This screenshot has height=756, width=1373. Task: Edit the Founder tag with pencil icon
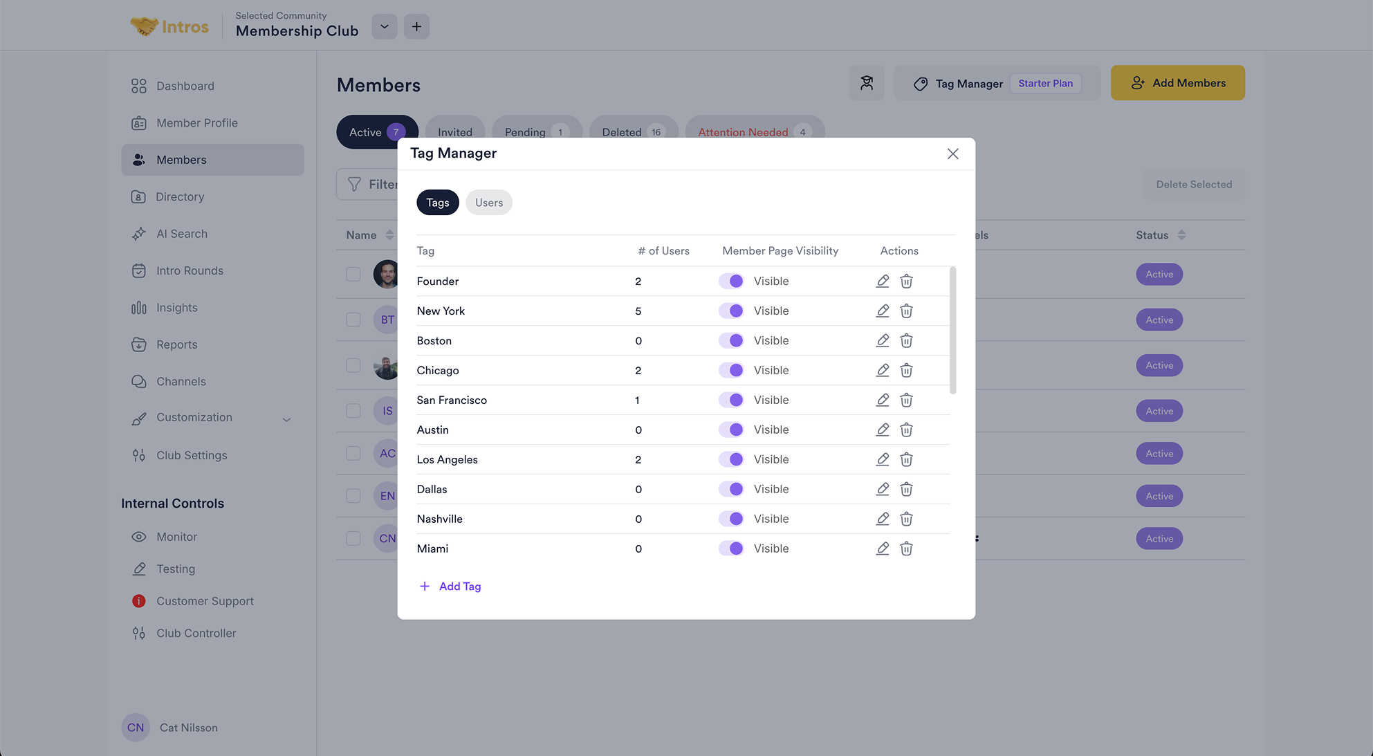[x=883, y=281]
